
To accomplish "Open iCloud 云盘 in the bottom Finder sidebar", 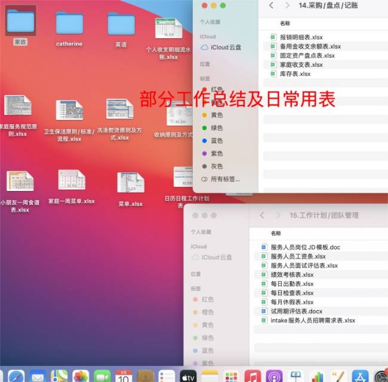I will coord(212,257).
